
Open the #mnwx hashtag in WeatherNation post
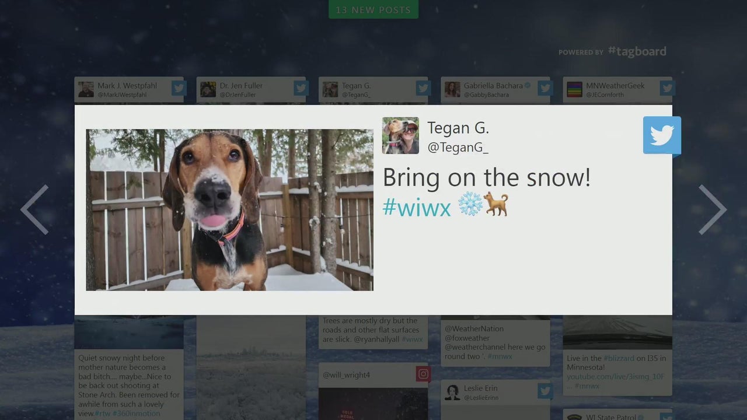pos(500,356)
